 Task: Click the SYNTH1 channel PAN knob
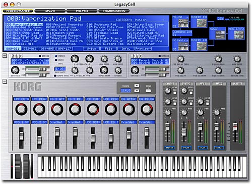click(168, 113)
